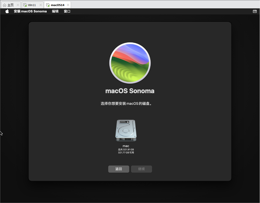Select the mac hard disk icon

(x=126, y=130)
